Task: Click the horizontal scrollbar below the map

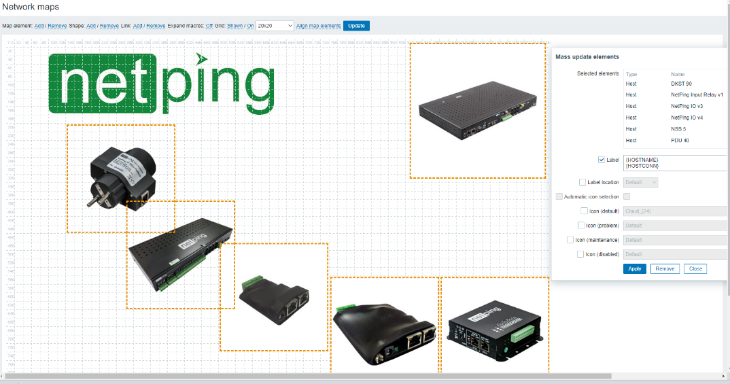Action: click(x=307, y=376)
